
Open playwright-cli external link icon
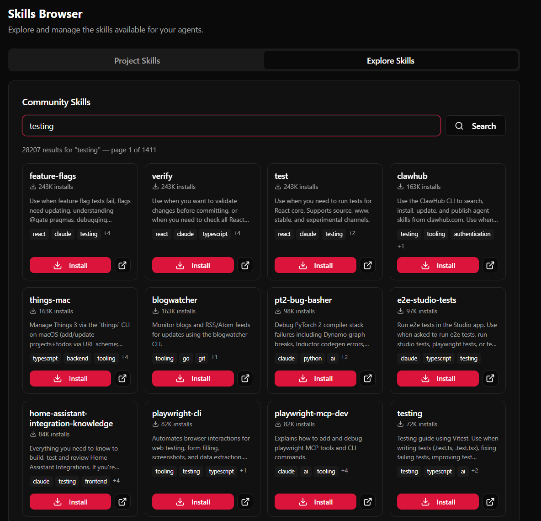(x=245, y=502)
